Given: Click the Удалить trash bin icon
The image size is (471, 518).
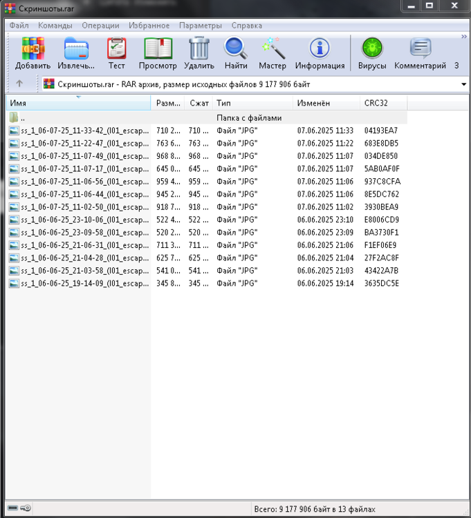Looking at the screenshot, I should (x=199, y=50).
